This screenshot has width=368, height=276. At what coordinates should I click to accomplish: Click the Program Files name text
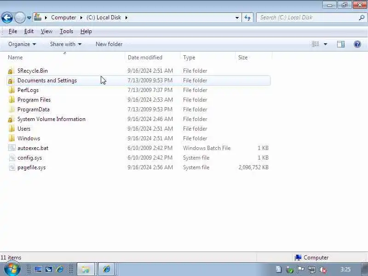(34, 100)
